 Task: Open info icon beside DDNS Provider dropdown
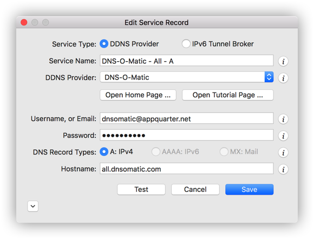[283, 78]
